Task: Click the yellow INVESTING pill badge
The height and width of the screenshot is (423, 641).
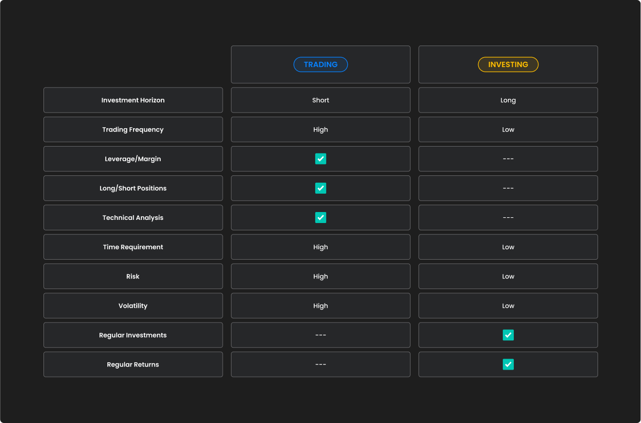Action: click(x=508, y=64)
